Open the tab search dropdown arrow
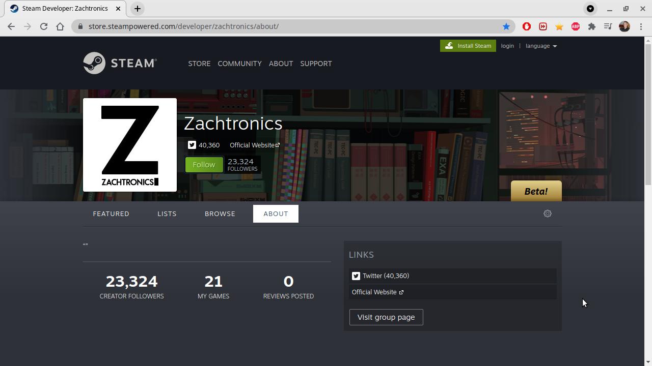 590,9
